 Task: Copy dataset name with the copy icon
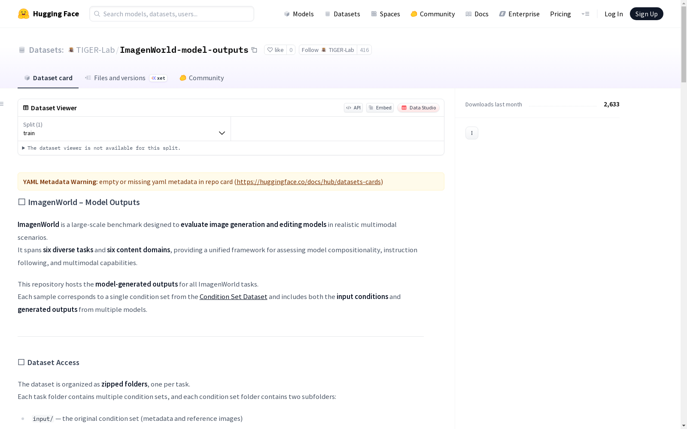tap(254, 50)
